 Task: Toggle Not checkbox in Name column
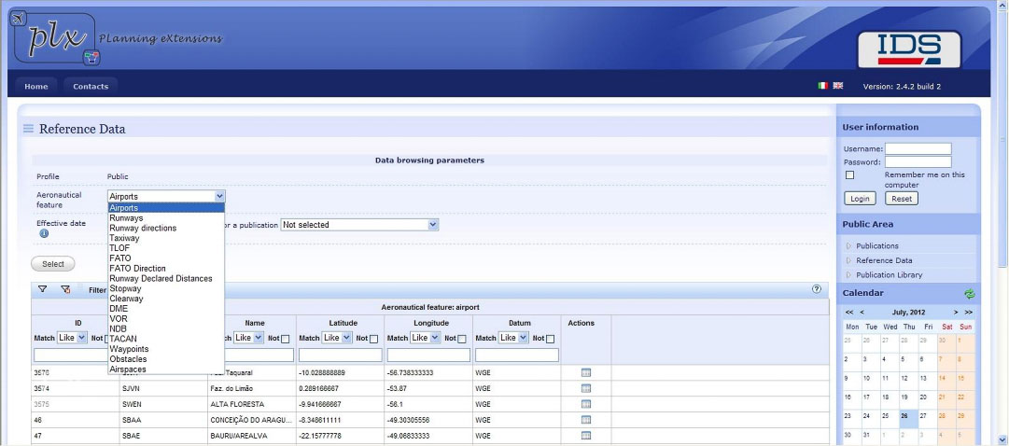(x=285, y=339)
